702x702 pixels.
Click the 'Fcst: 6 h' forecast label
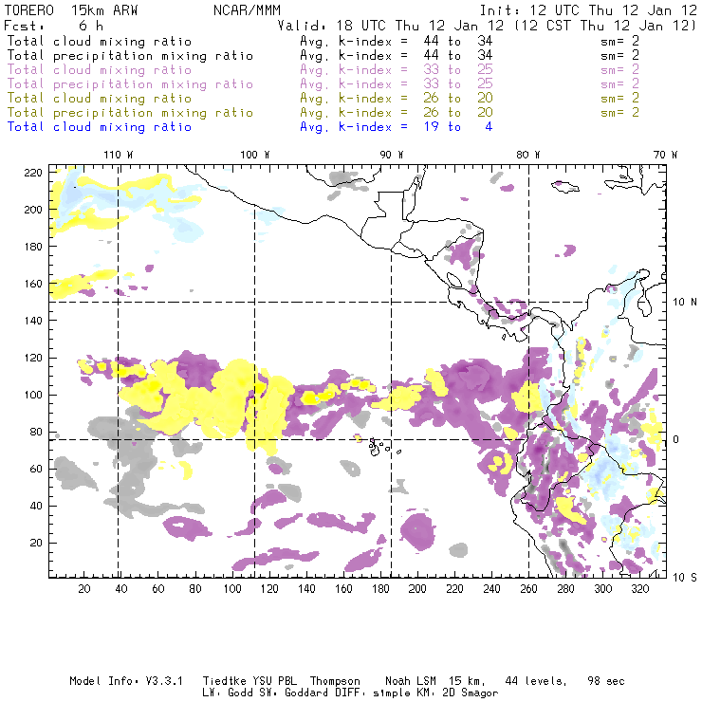click(53, 26)
